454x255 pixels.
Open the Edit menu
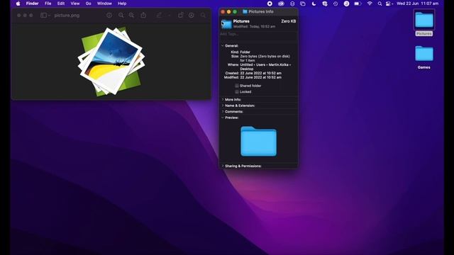point(61,4)
